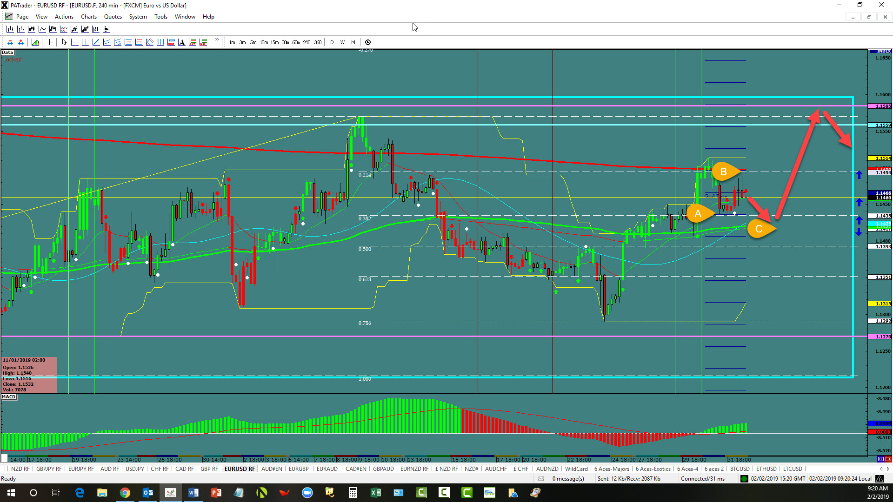Click the messages envelope icon

click(541, 479)
